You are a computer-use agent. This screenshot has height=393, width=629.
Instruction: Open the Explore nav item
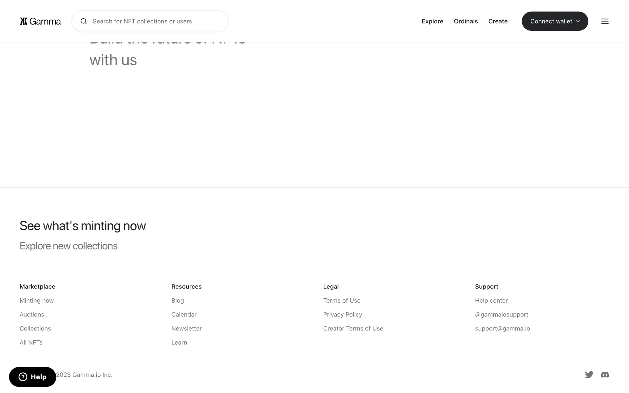[x=432, y=21]
